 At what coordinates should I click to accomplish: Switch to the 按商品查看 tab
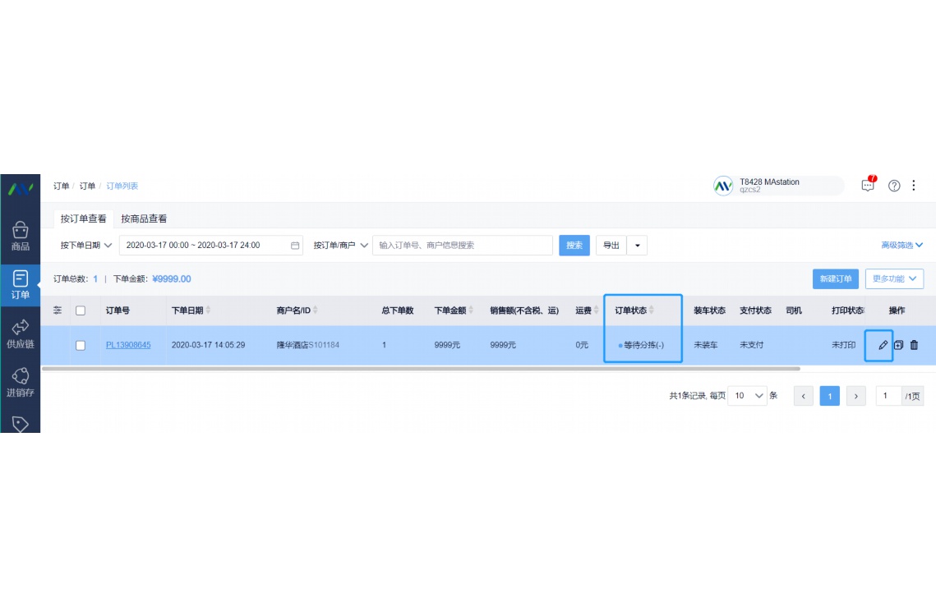[145, 218]
